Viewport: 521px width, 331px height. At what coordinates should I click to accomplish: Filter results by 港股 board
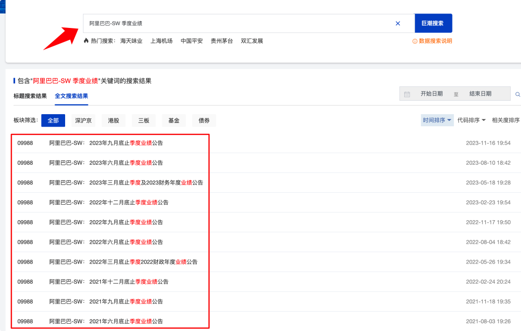point(113,120)
